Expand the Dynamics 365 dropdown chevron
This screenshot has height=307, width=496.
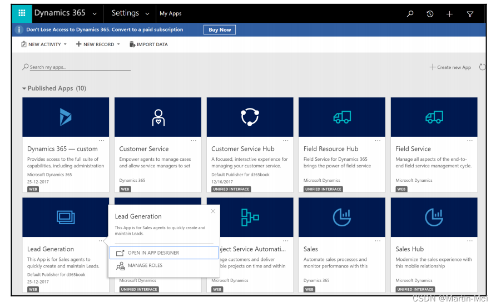pyautogui.click(x=95, y=14)
